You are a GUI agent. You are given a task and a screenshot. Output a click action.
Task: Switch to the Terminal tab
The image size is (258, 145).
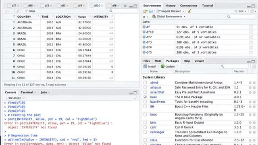click(27, 92)
